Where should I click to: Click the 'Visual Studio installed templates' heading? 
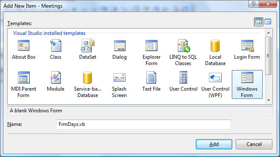coord(49,33)
